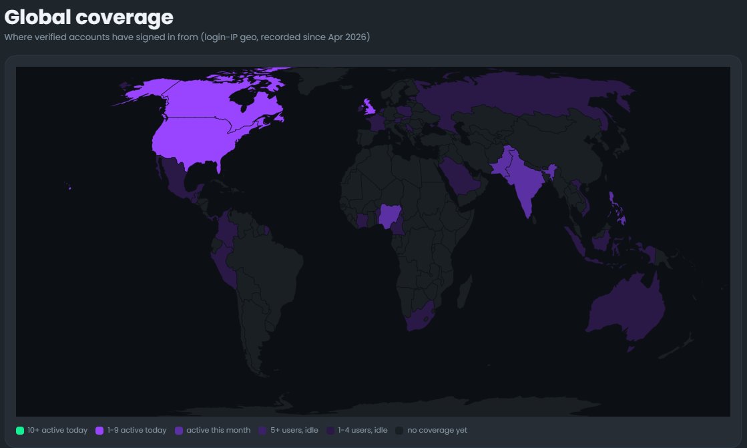The width and height of the screenshot is (747, 448).
Task: Click the '5+ users, idle' legend swatch
Action: 262,431
